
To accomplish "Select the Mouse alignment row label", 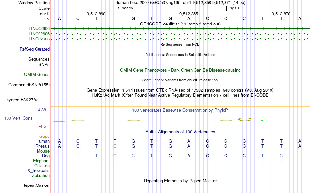I will pos(43,151).
